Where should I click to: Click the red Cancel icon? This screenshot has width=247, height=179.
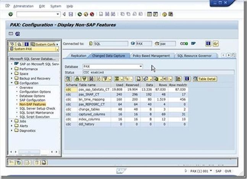click(x=92, y=14)
